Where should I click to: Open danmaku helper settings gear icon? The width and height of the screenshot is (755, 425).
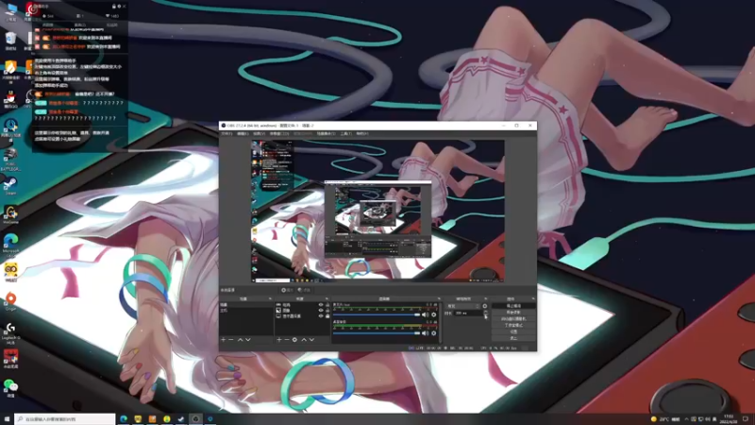120,7
